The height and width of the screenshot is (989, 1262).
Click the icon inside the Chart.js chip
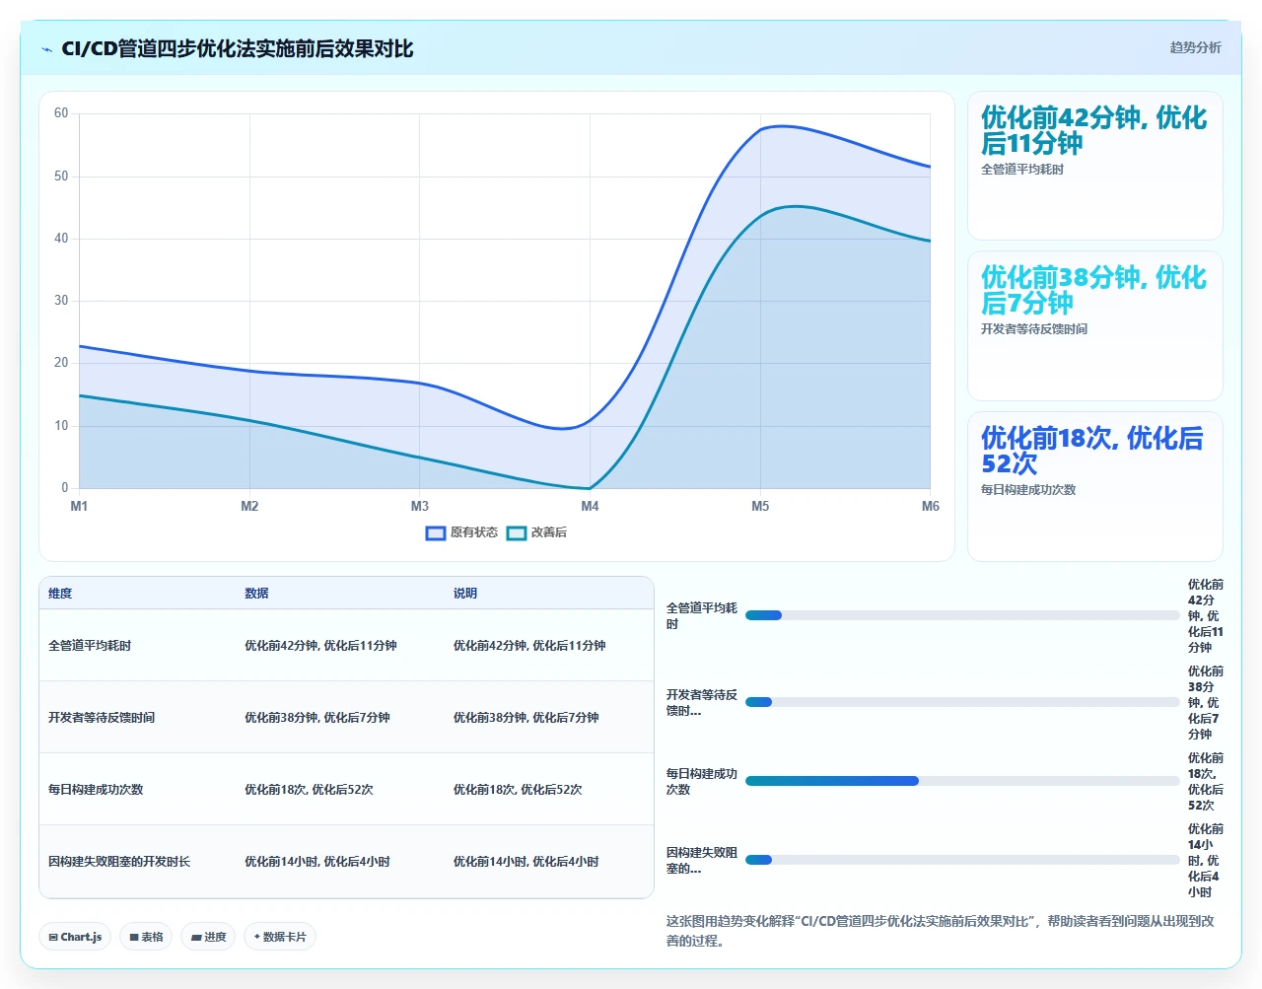point(53,938)
